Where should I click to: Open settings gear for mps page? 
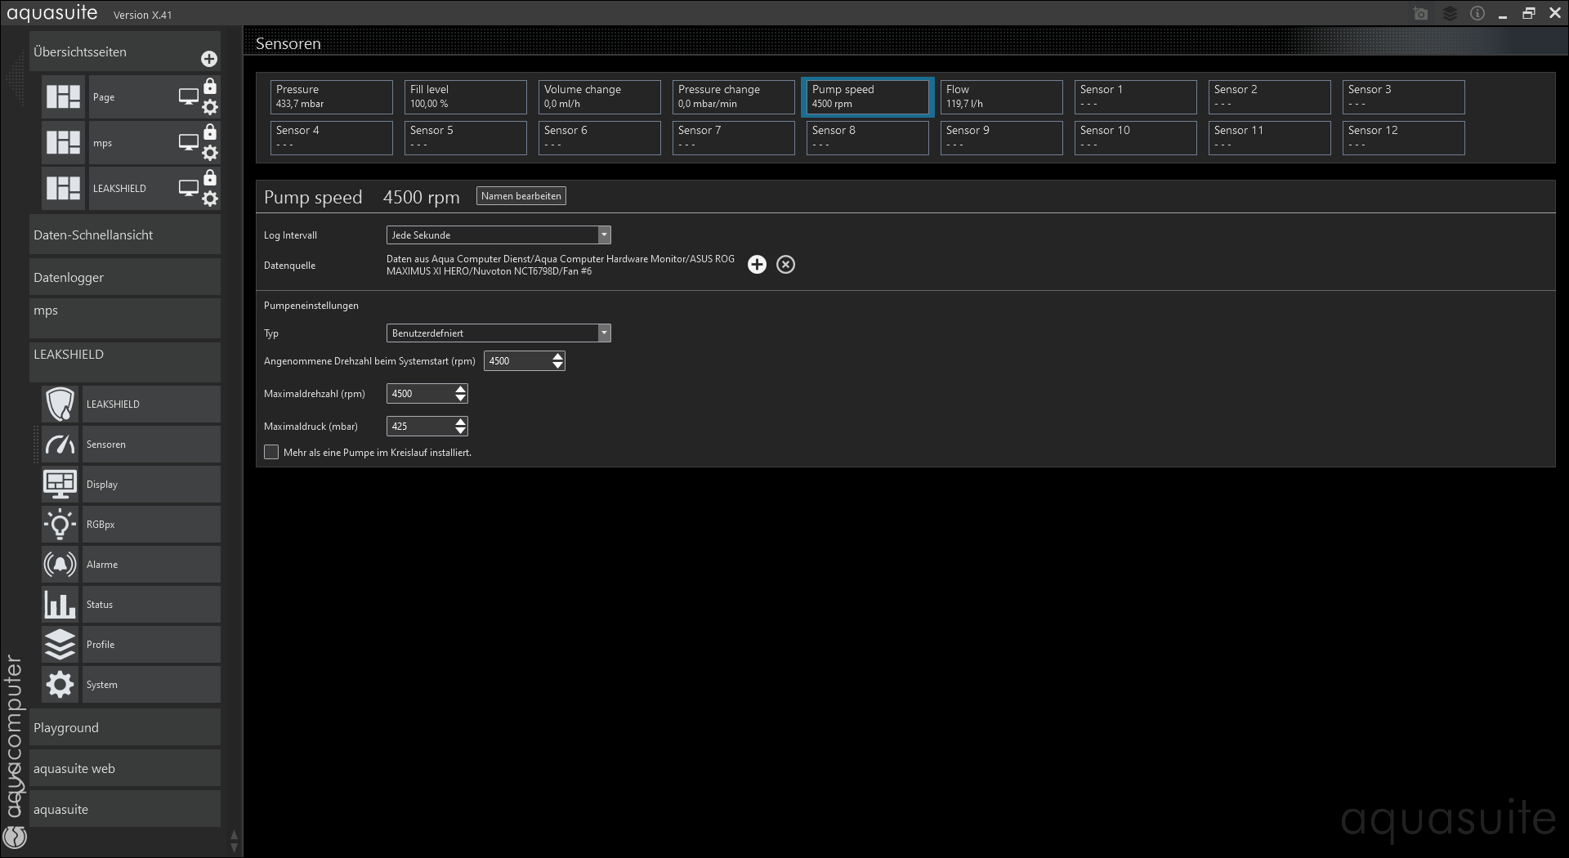(210, 153)
